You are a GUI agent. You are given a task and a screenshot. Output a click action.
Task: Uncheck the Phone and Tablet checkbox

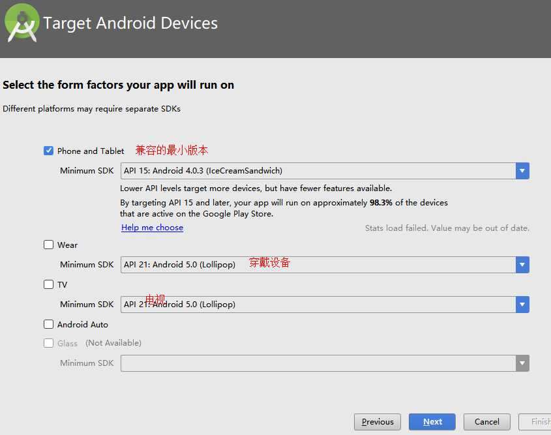(x=48, y=151)
